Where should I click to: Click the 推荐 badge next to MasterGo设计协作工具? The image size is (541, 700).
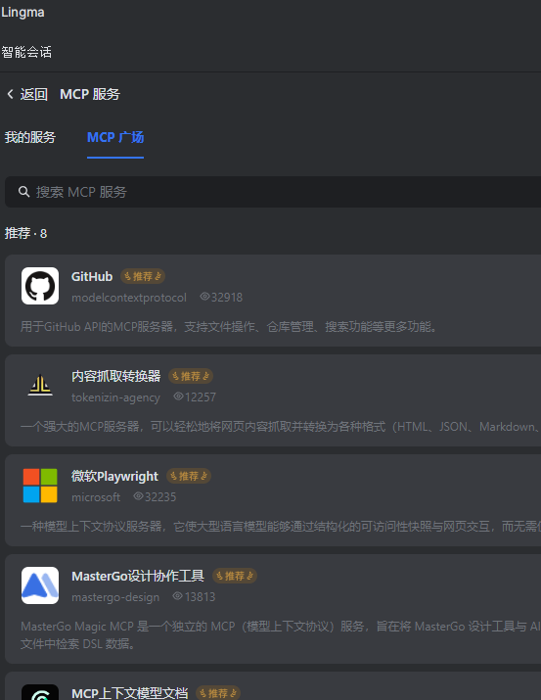coord(235,576)
